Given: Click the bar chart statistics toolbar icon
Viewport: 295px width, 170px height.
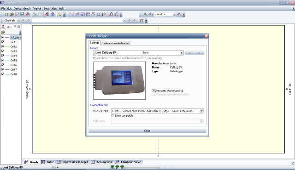Looking at the screenshot, I should pos(104,14).
